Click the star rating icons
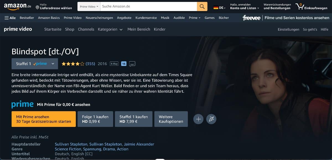332x160 pixels. pos(73,64)
